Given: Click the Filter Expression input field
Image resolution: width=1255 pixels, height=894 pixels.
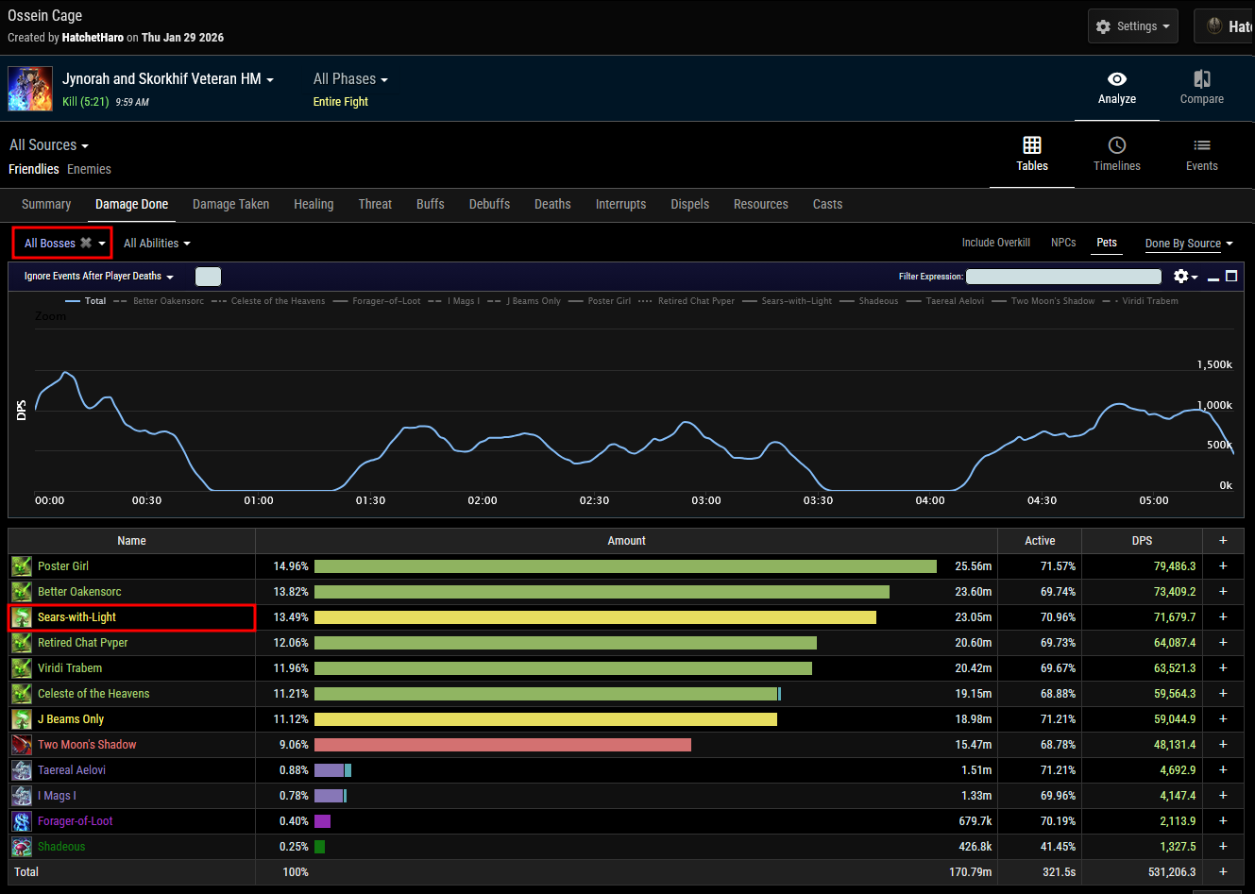Looking at the screenshot, I should [1063, 277].
